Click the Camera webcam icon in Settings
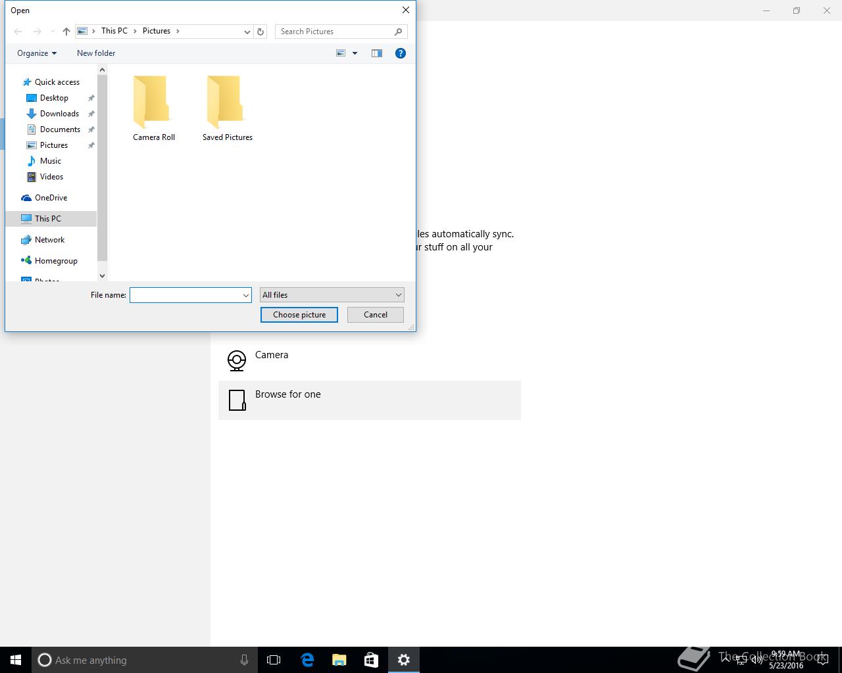This screenshot has width=842, height=673. (x=237, y=361)
